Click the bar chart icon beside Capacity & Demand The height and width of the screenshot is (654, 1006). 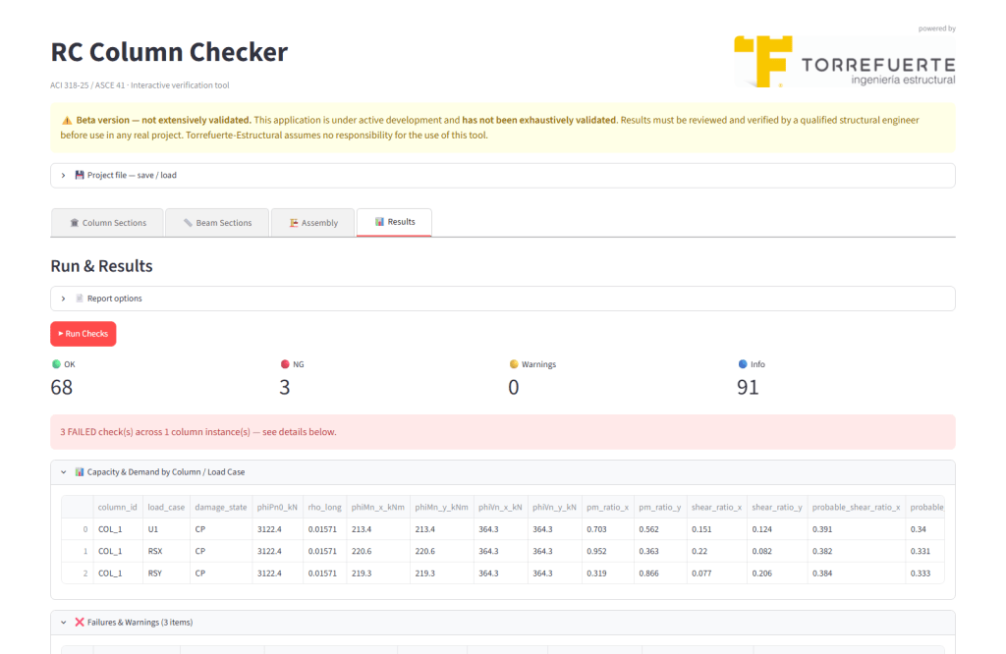[80, 472]
